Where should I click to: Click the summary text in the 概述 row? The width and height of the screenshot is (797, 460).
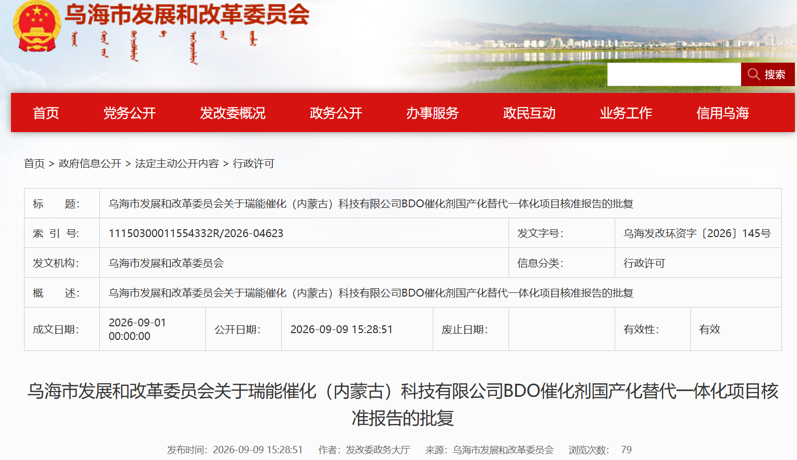click(371, 293)
